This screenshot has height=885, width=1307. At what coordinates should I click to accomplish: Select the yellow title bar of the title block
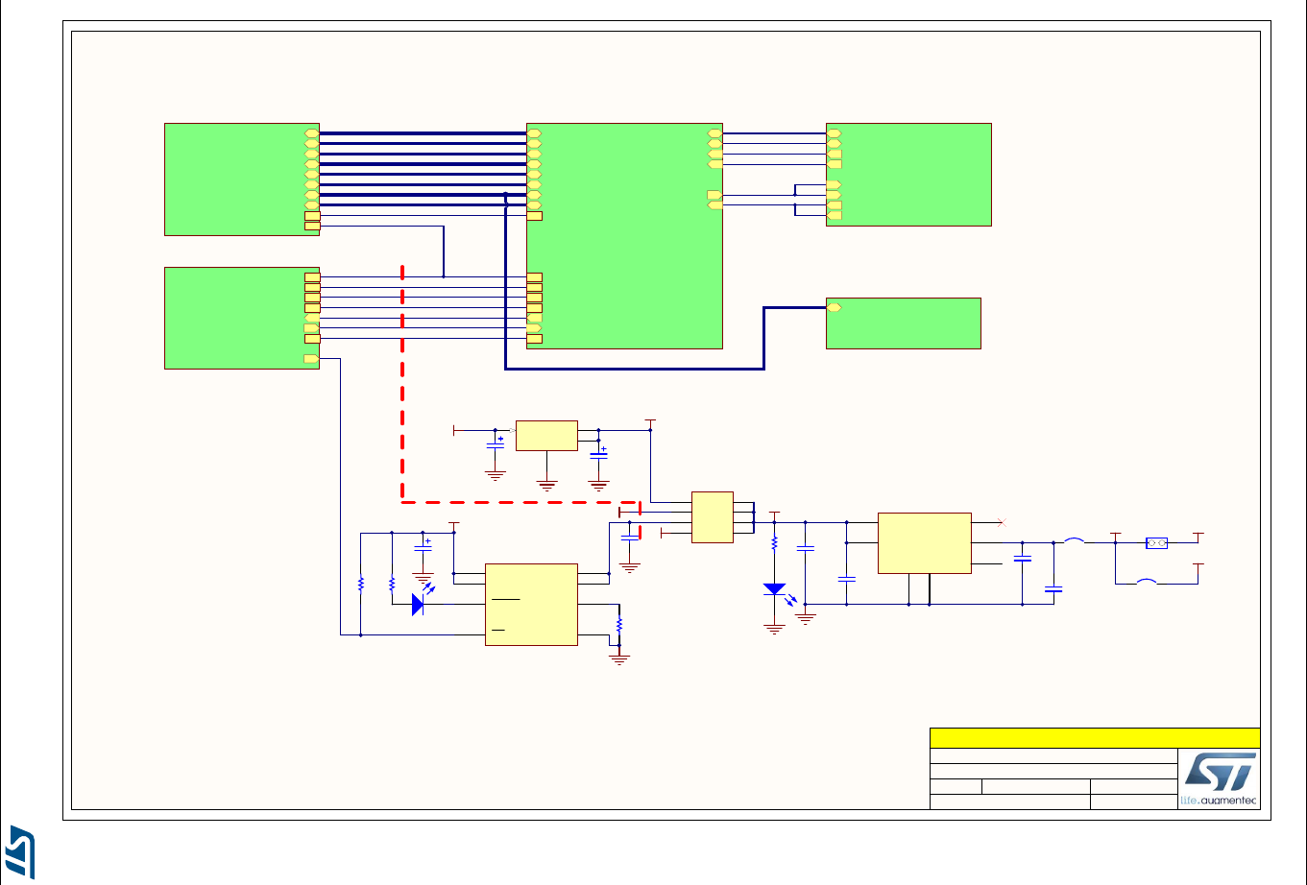1095,738
